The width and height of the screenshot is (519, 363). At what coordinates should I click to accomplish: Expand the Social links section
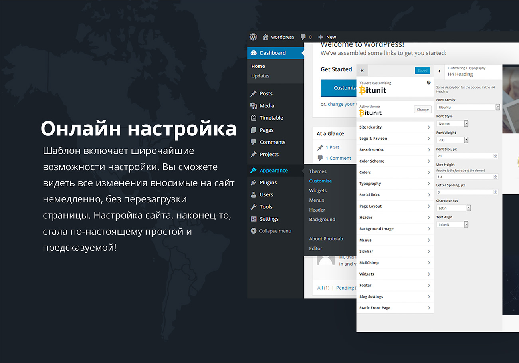395,195
